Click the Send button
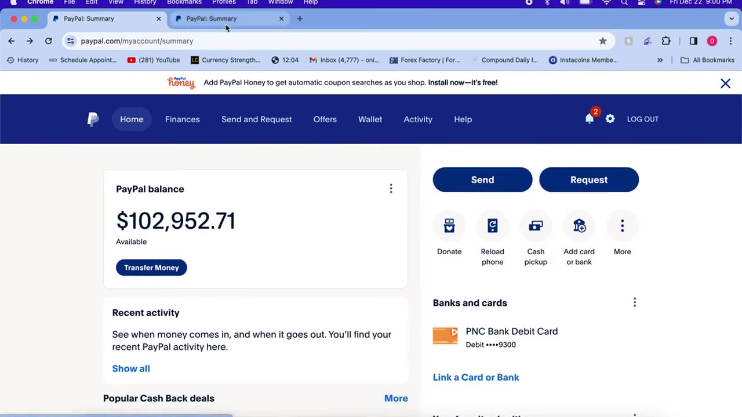The image size is (742, 417). pyautogui.click(x=482, y=180)
